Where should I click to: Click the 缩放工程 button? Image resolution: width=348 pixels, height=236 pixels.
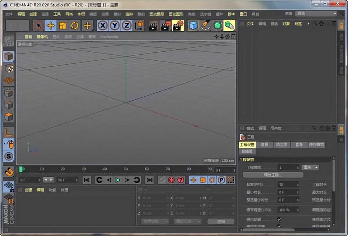click(272, 175)
